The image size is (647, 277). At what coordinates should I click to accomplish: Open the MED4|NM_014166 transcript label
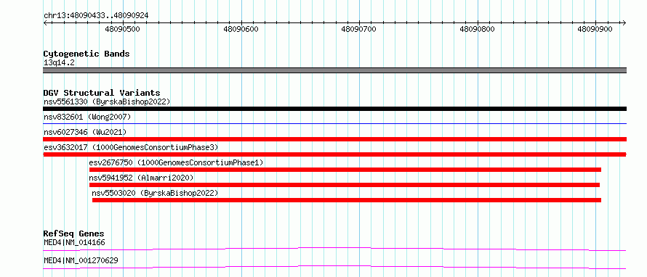74,242
